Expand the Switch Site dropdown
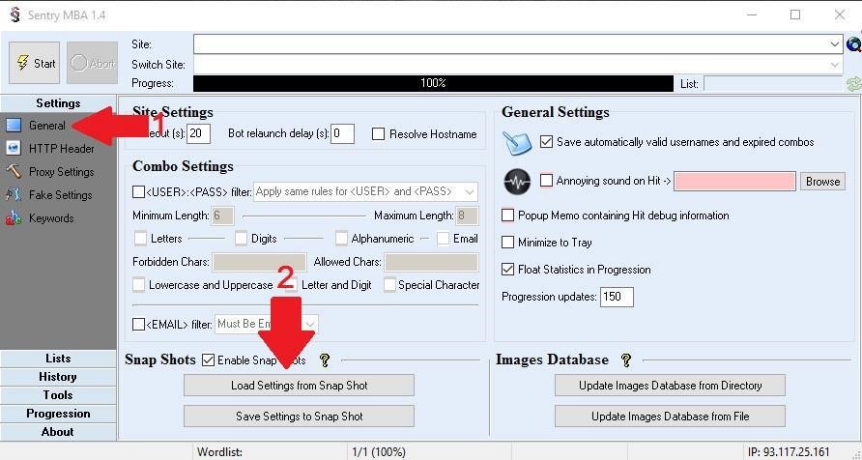 835,65
